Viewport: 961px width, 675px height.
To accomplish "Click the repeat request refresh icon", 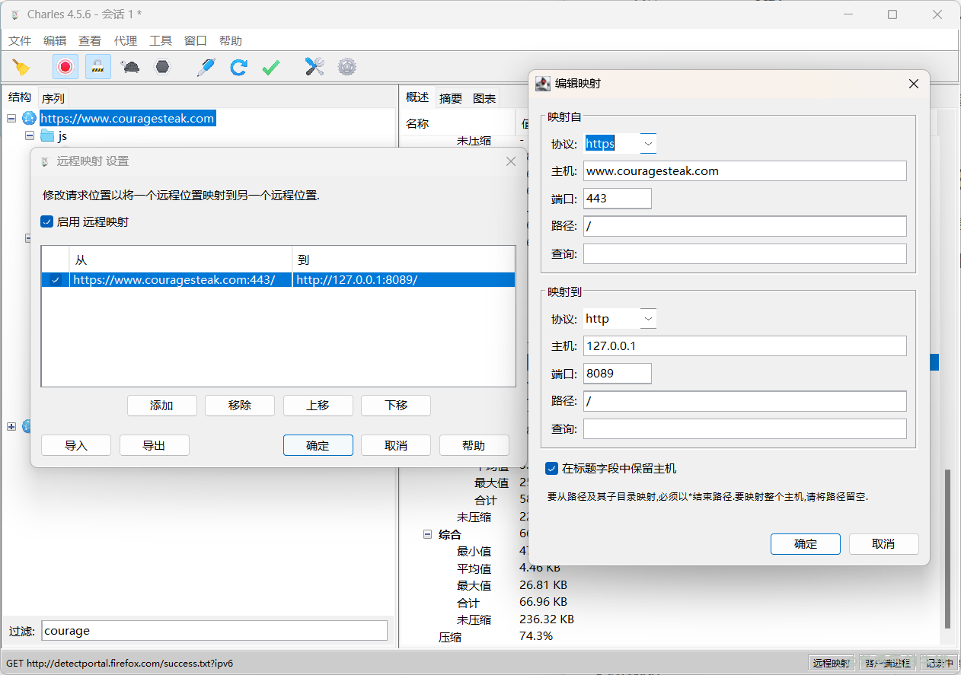I will coord(238,67).
